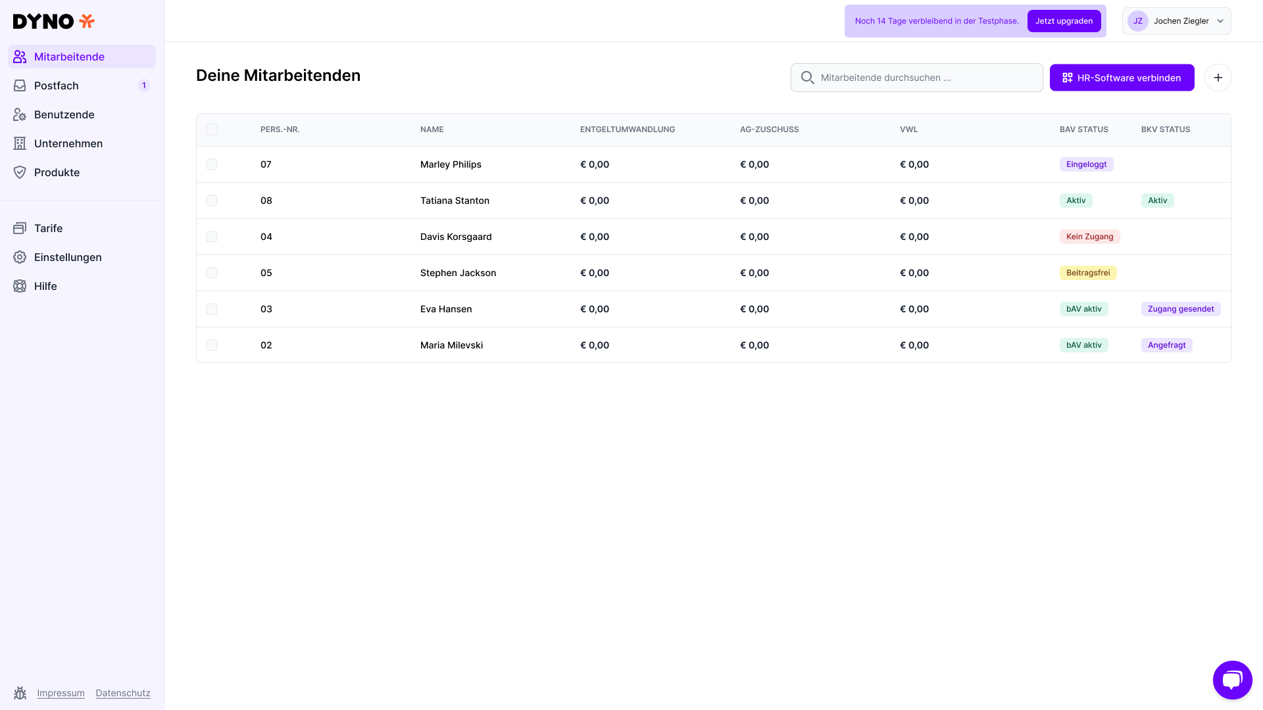Click the plus icon to add employee
The height and width of the screenshot is (710, 1263).
coord(1218,78)
